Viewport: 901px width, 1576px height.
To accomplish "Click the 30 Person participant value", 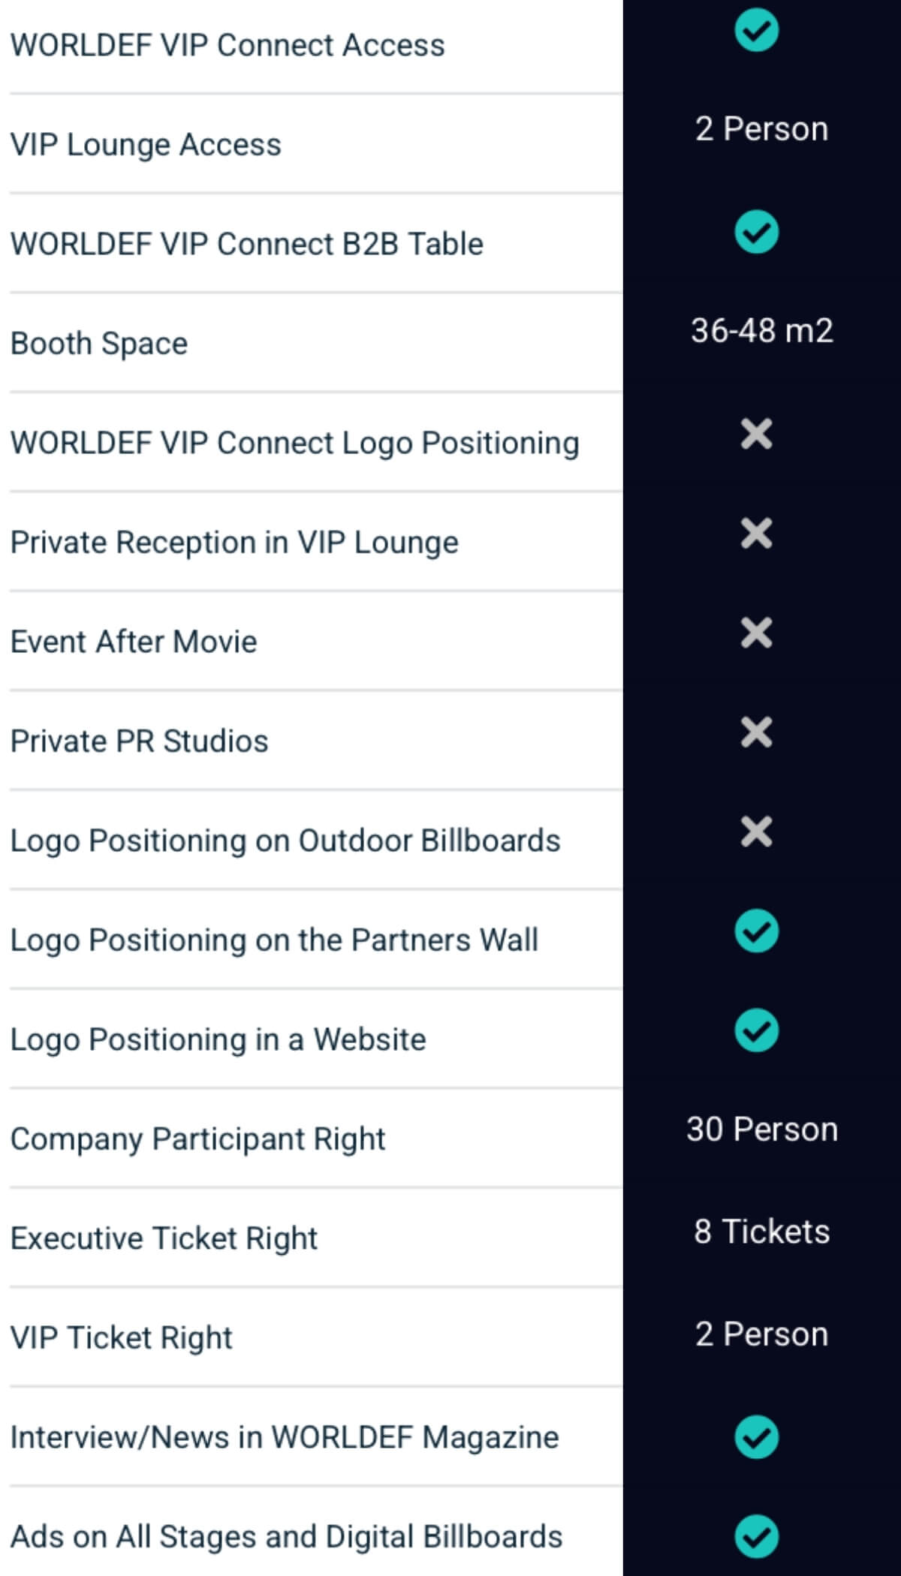I will coord(761,1129).
